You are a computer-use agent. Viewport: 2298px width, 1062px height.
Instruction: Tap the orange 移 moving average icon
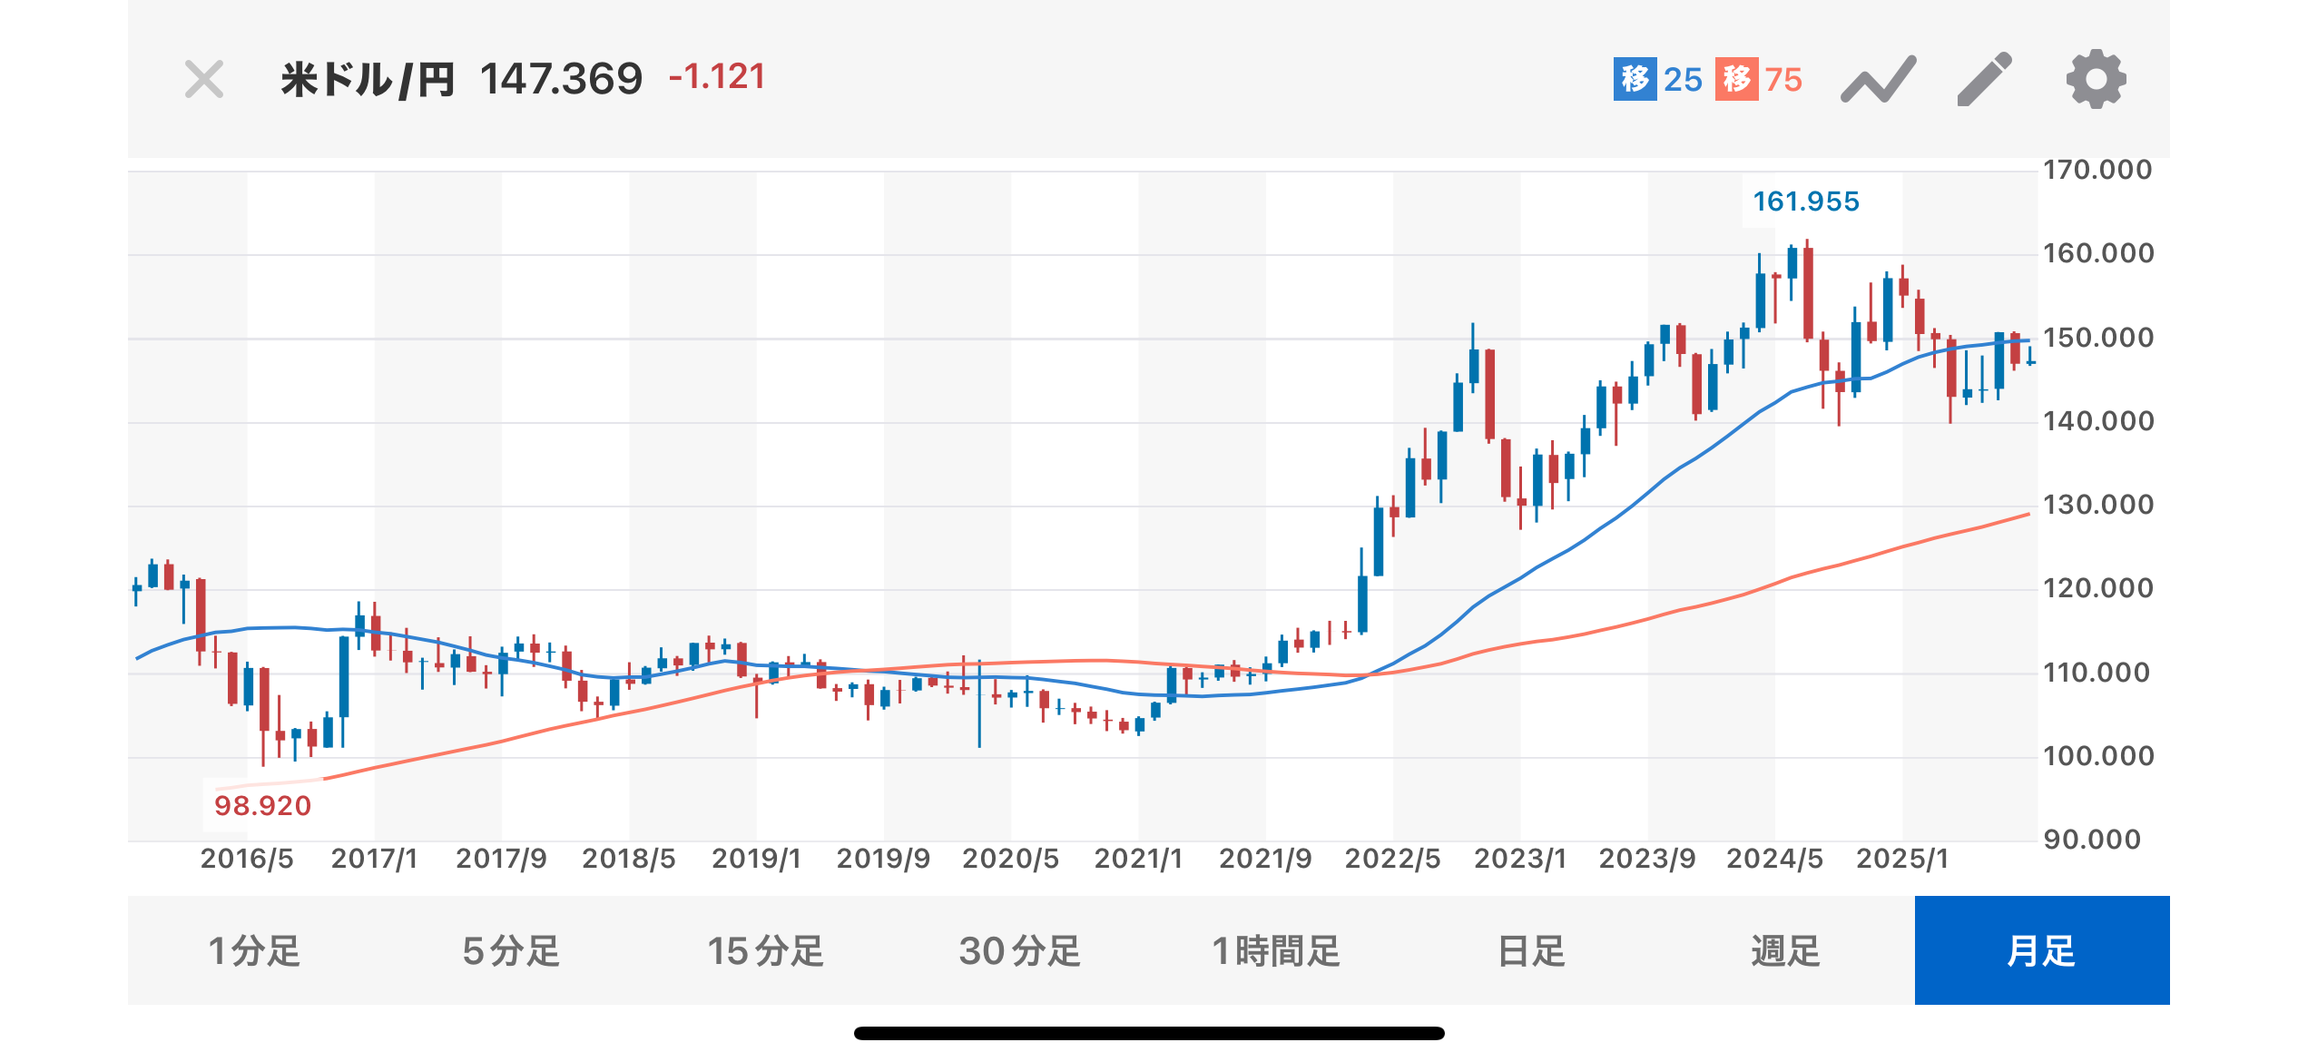[x=1736, y=80]
